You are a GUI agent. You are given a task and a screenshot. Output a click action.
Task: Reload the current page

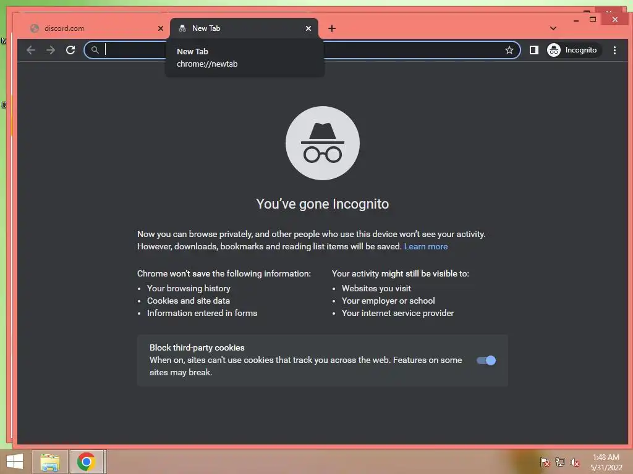tap(70, 50)
